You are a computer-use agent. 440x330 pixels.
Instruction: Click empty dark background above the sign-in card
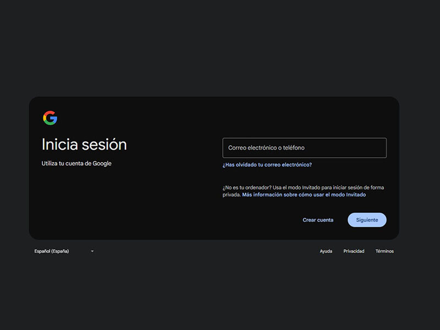(220, 48)
